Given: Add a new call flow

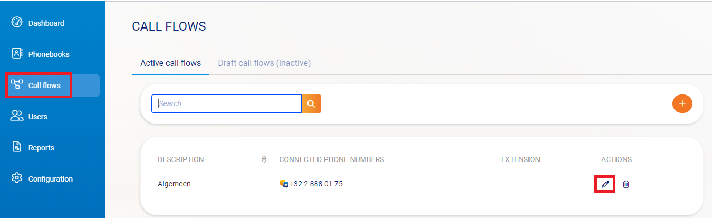Looking at the screenshot, I should [682, 103].
